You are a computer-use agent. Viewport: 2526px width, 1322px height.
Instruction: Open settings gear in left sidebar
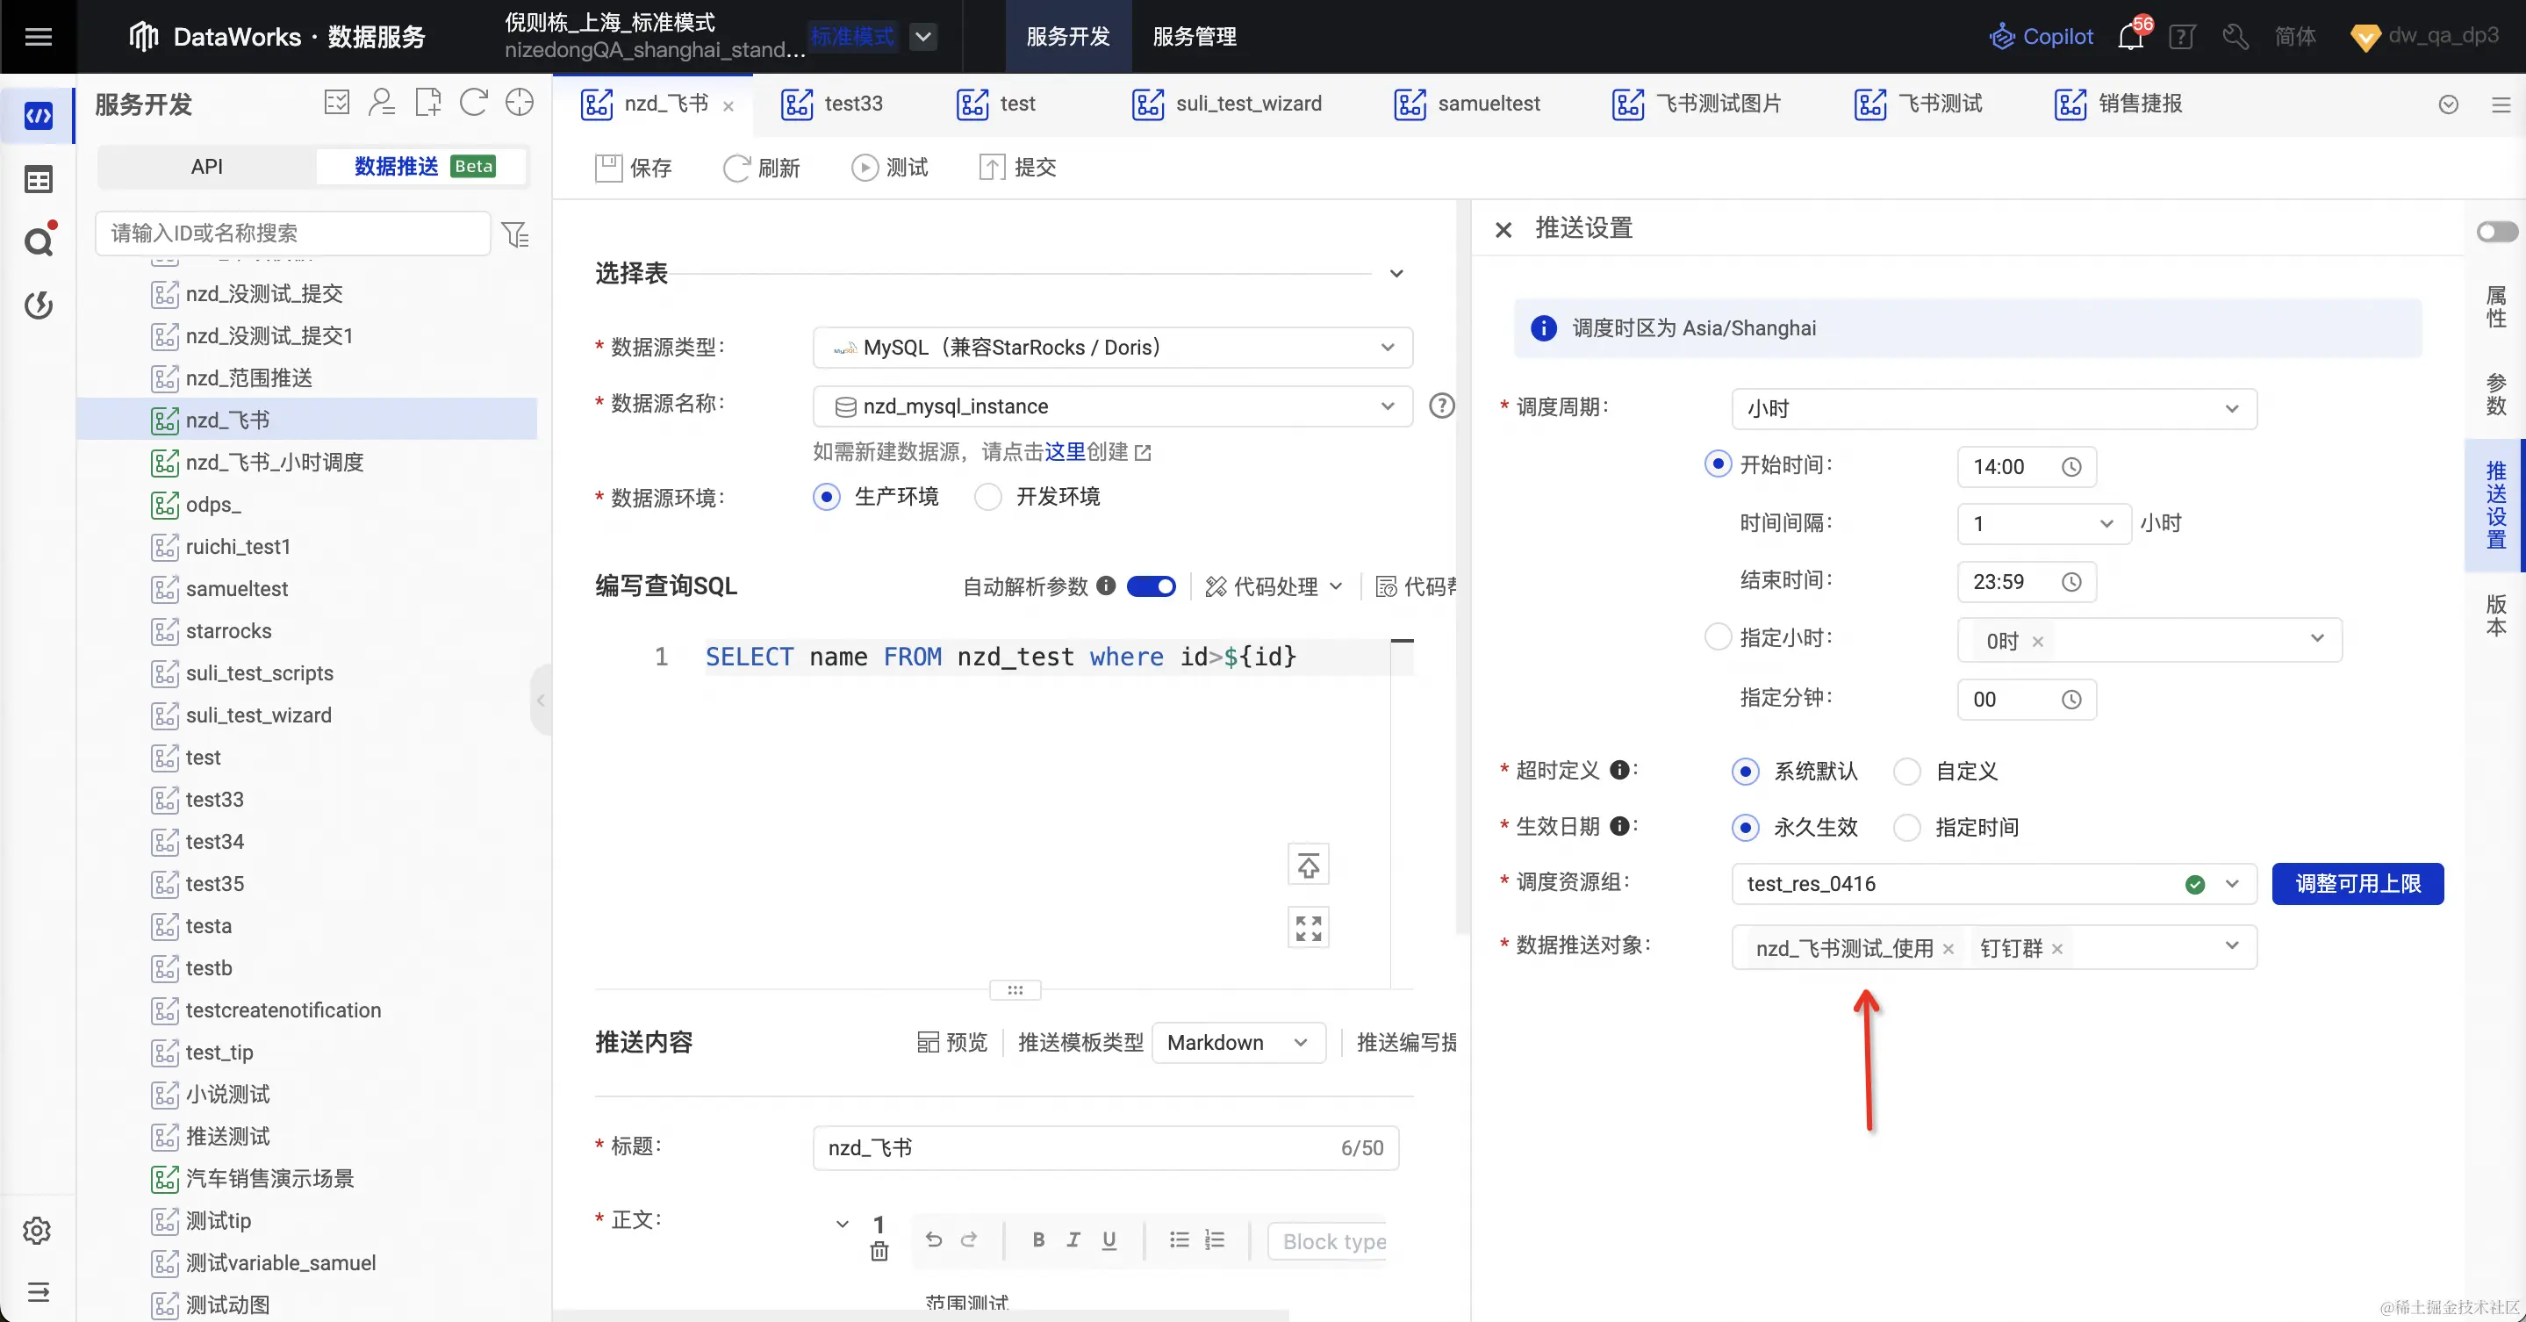(37, 1231)
